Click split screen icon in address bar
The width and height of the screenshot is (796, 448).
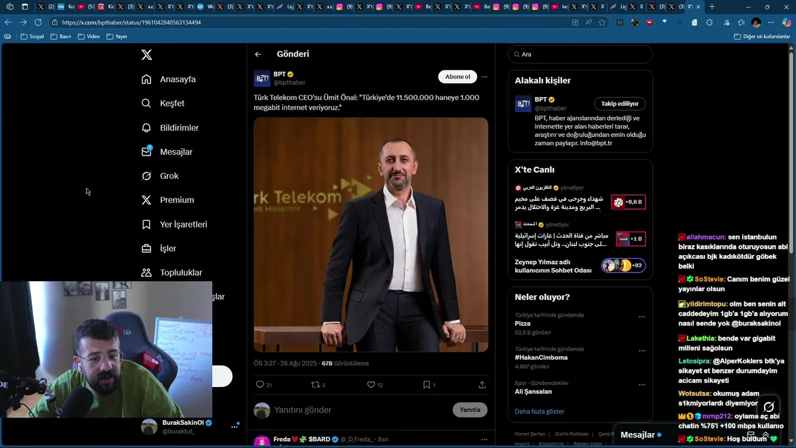point(575,22)
